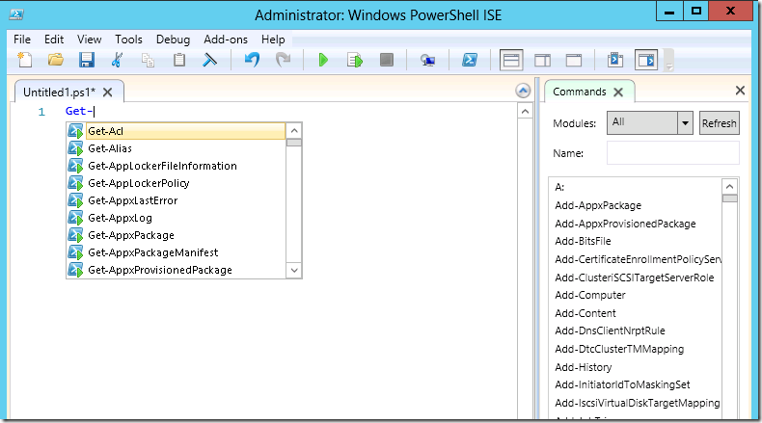Collapse script pane with round up-arrow button

point(523,91)
